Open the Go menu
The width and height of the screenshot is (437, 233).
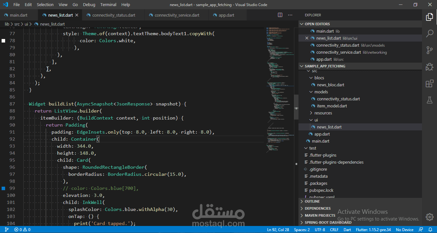[75, 4]
